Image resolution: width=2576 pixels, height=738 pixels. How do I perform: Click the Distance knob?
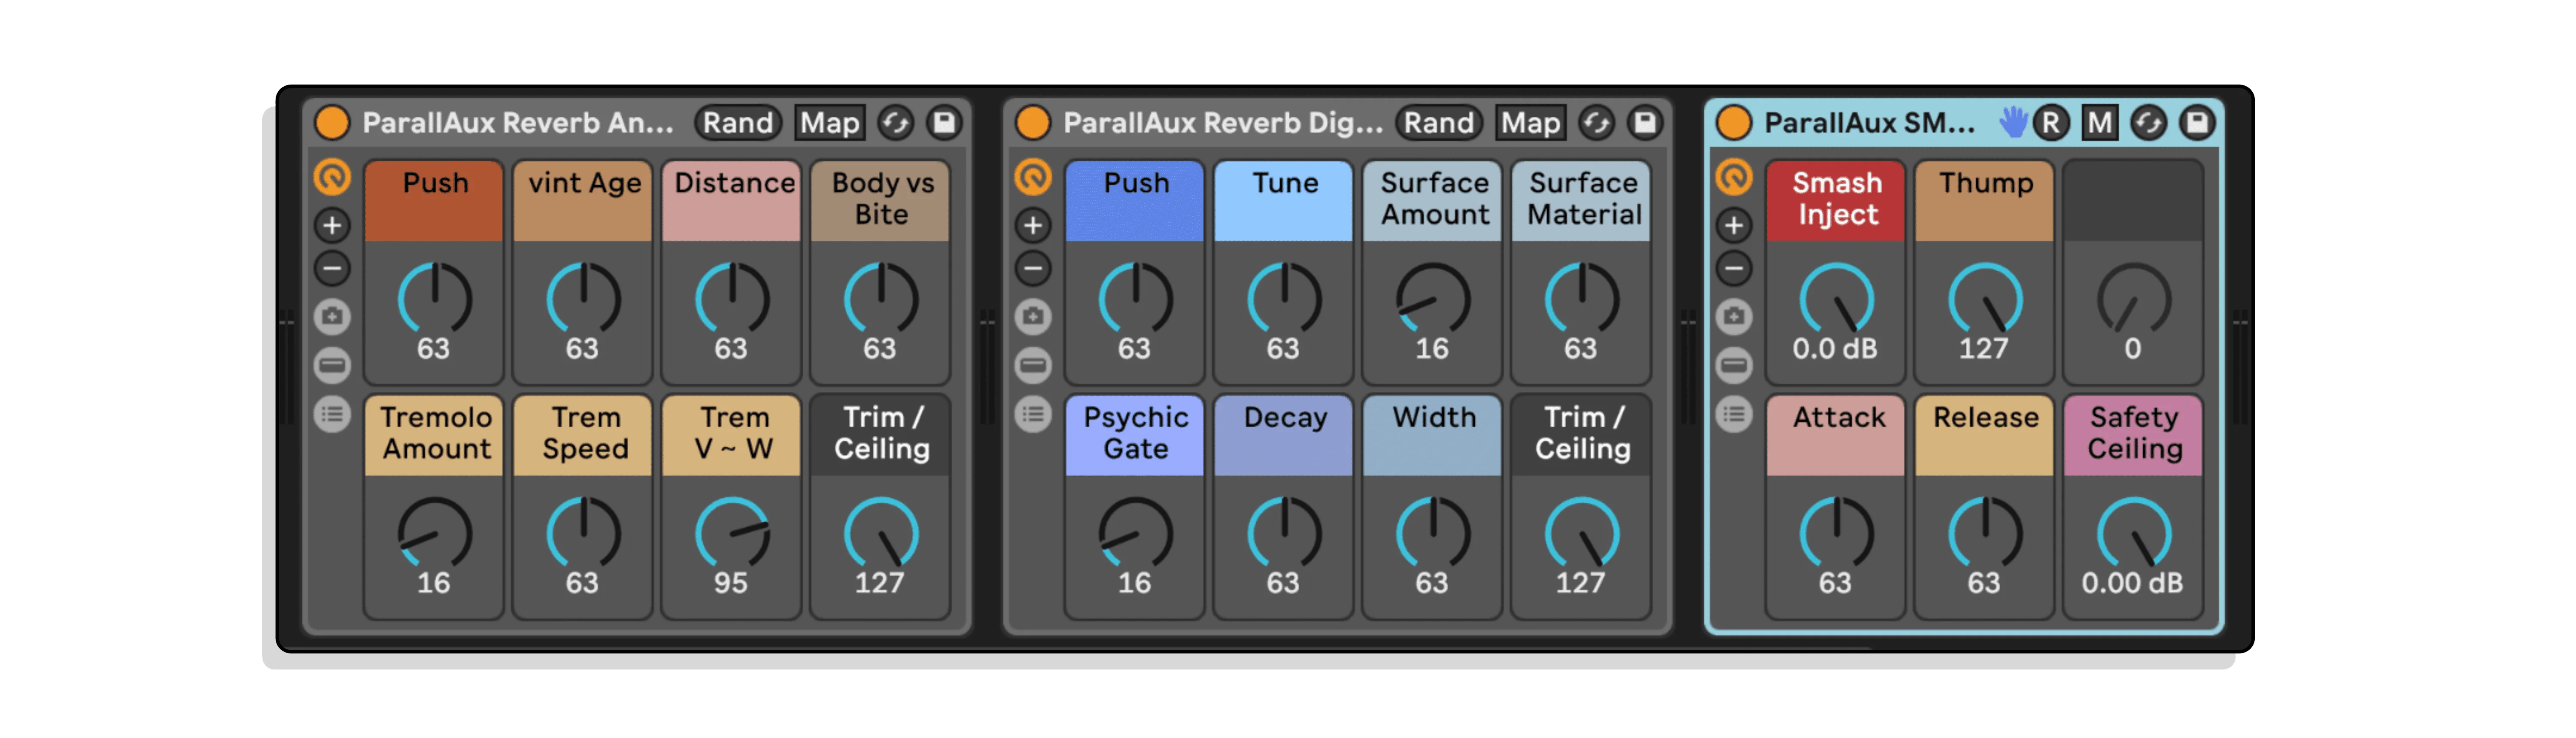pyautogui.click(x=732, y=299)
